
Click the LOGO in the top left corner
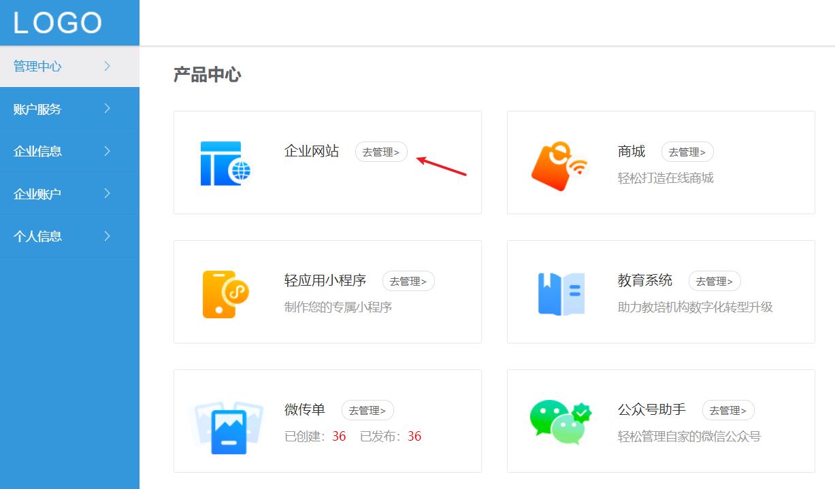58,22
